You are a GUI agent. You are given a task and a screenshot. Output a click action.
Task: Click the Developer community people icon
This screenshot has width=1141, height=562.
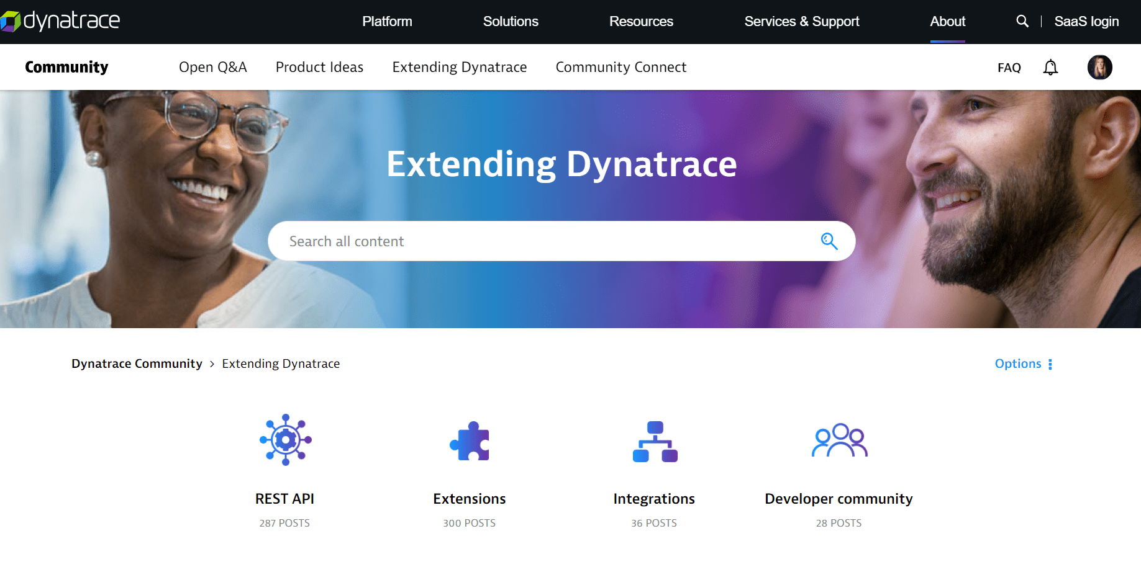coord(839,440)
